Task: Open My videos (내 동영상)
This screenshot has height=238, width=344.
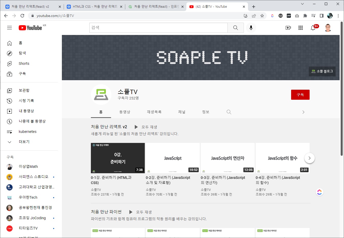Action: pyautogui.click(x=29, y=111)
